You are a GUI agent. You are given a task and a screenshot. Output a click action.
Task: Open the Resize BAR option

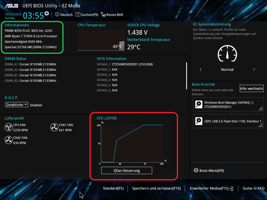tap(112, 15)
